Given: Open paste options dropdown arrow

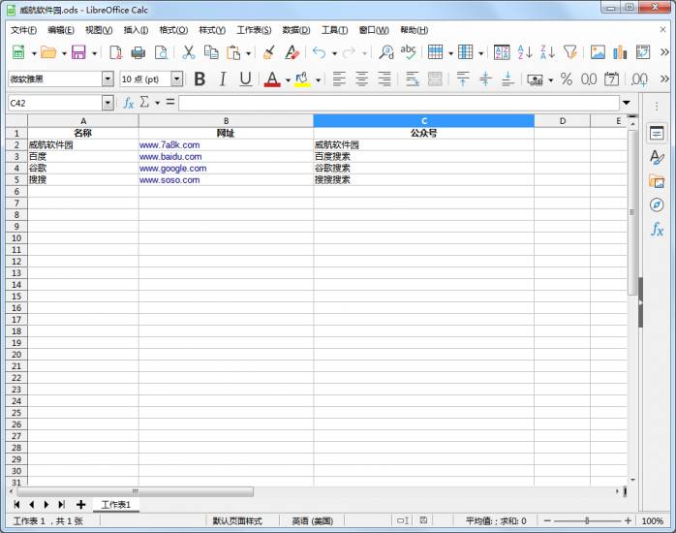Looking at the screenshot, I should pos(248,53).
